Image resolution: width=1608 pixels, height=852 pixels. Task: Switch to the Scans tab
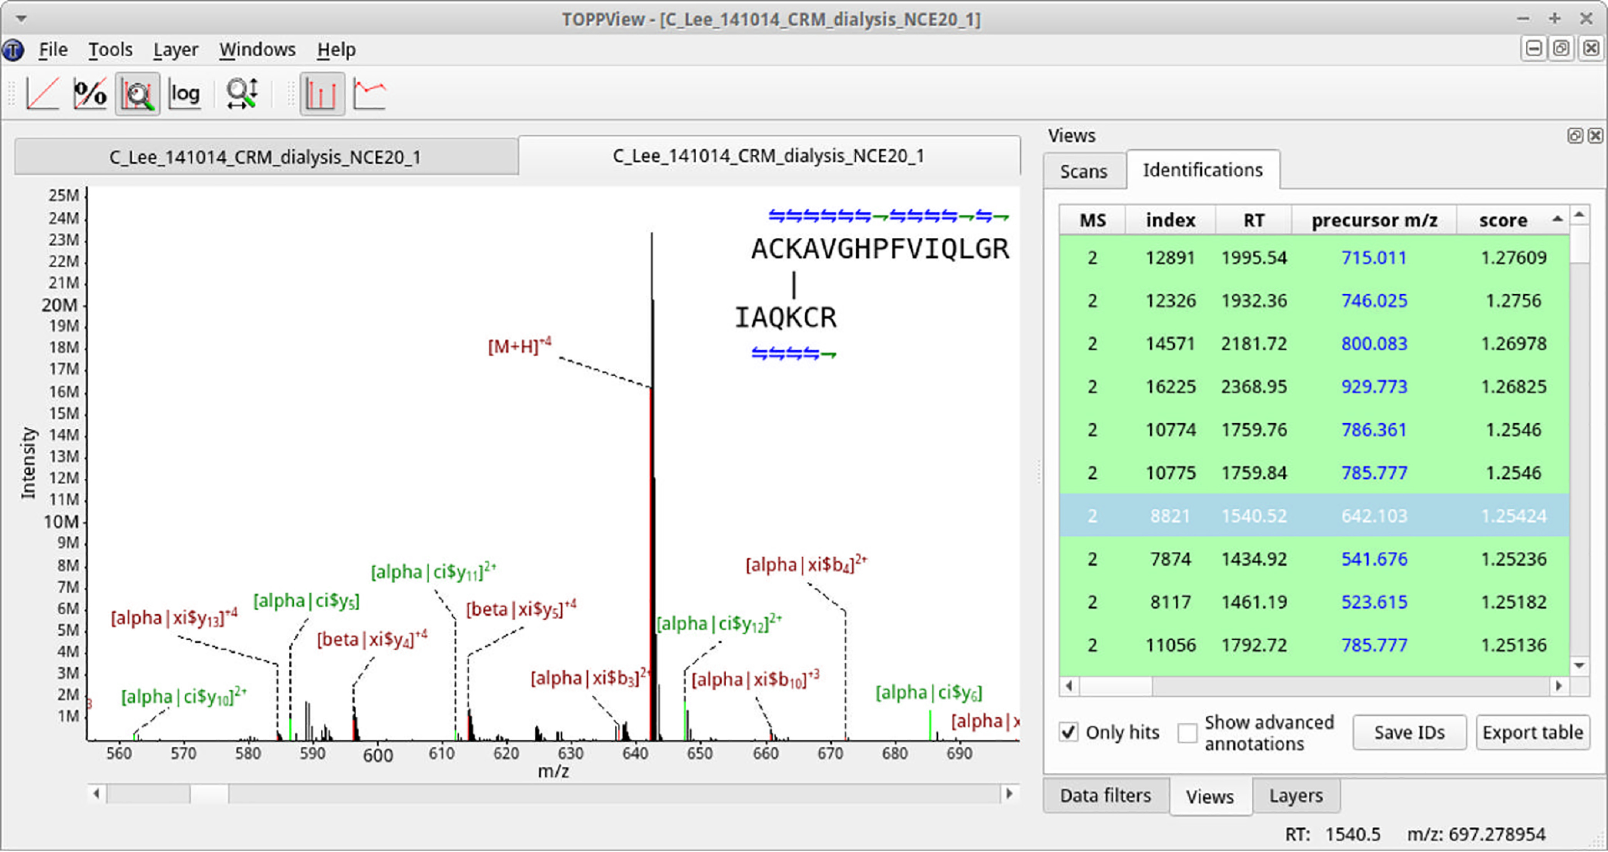coord(1084,171)
